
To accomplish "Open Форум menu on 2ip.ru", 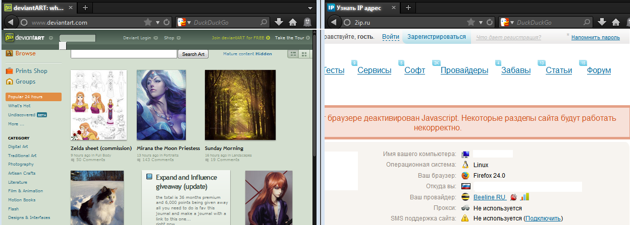I will click(599, 70).
